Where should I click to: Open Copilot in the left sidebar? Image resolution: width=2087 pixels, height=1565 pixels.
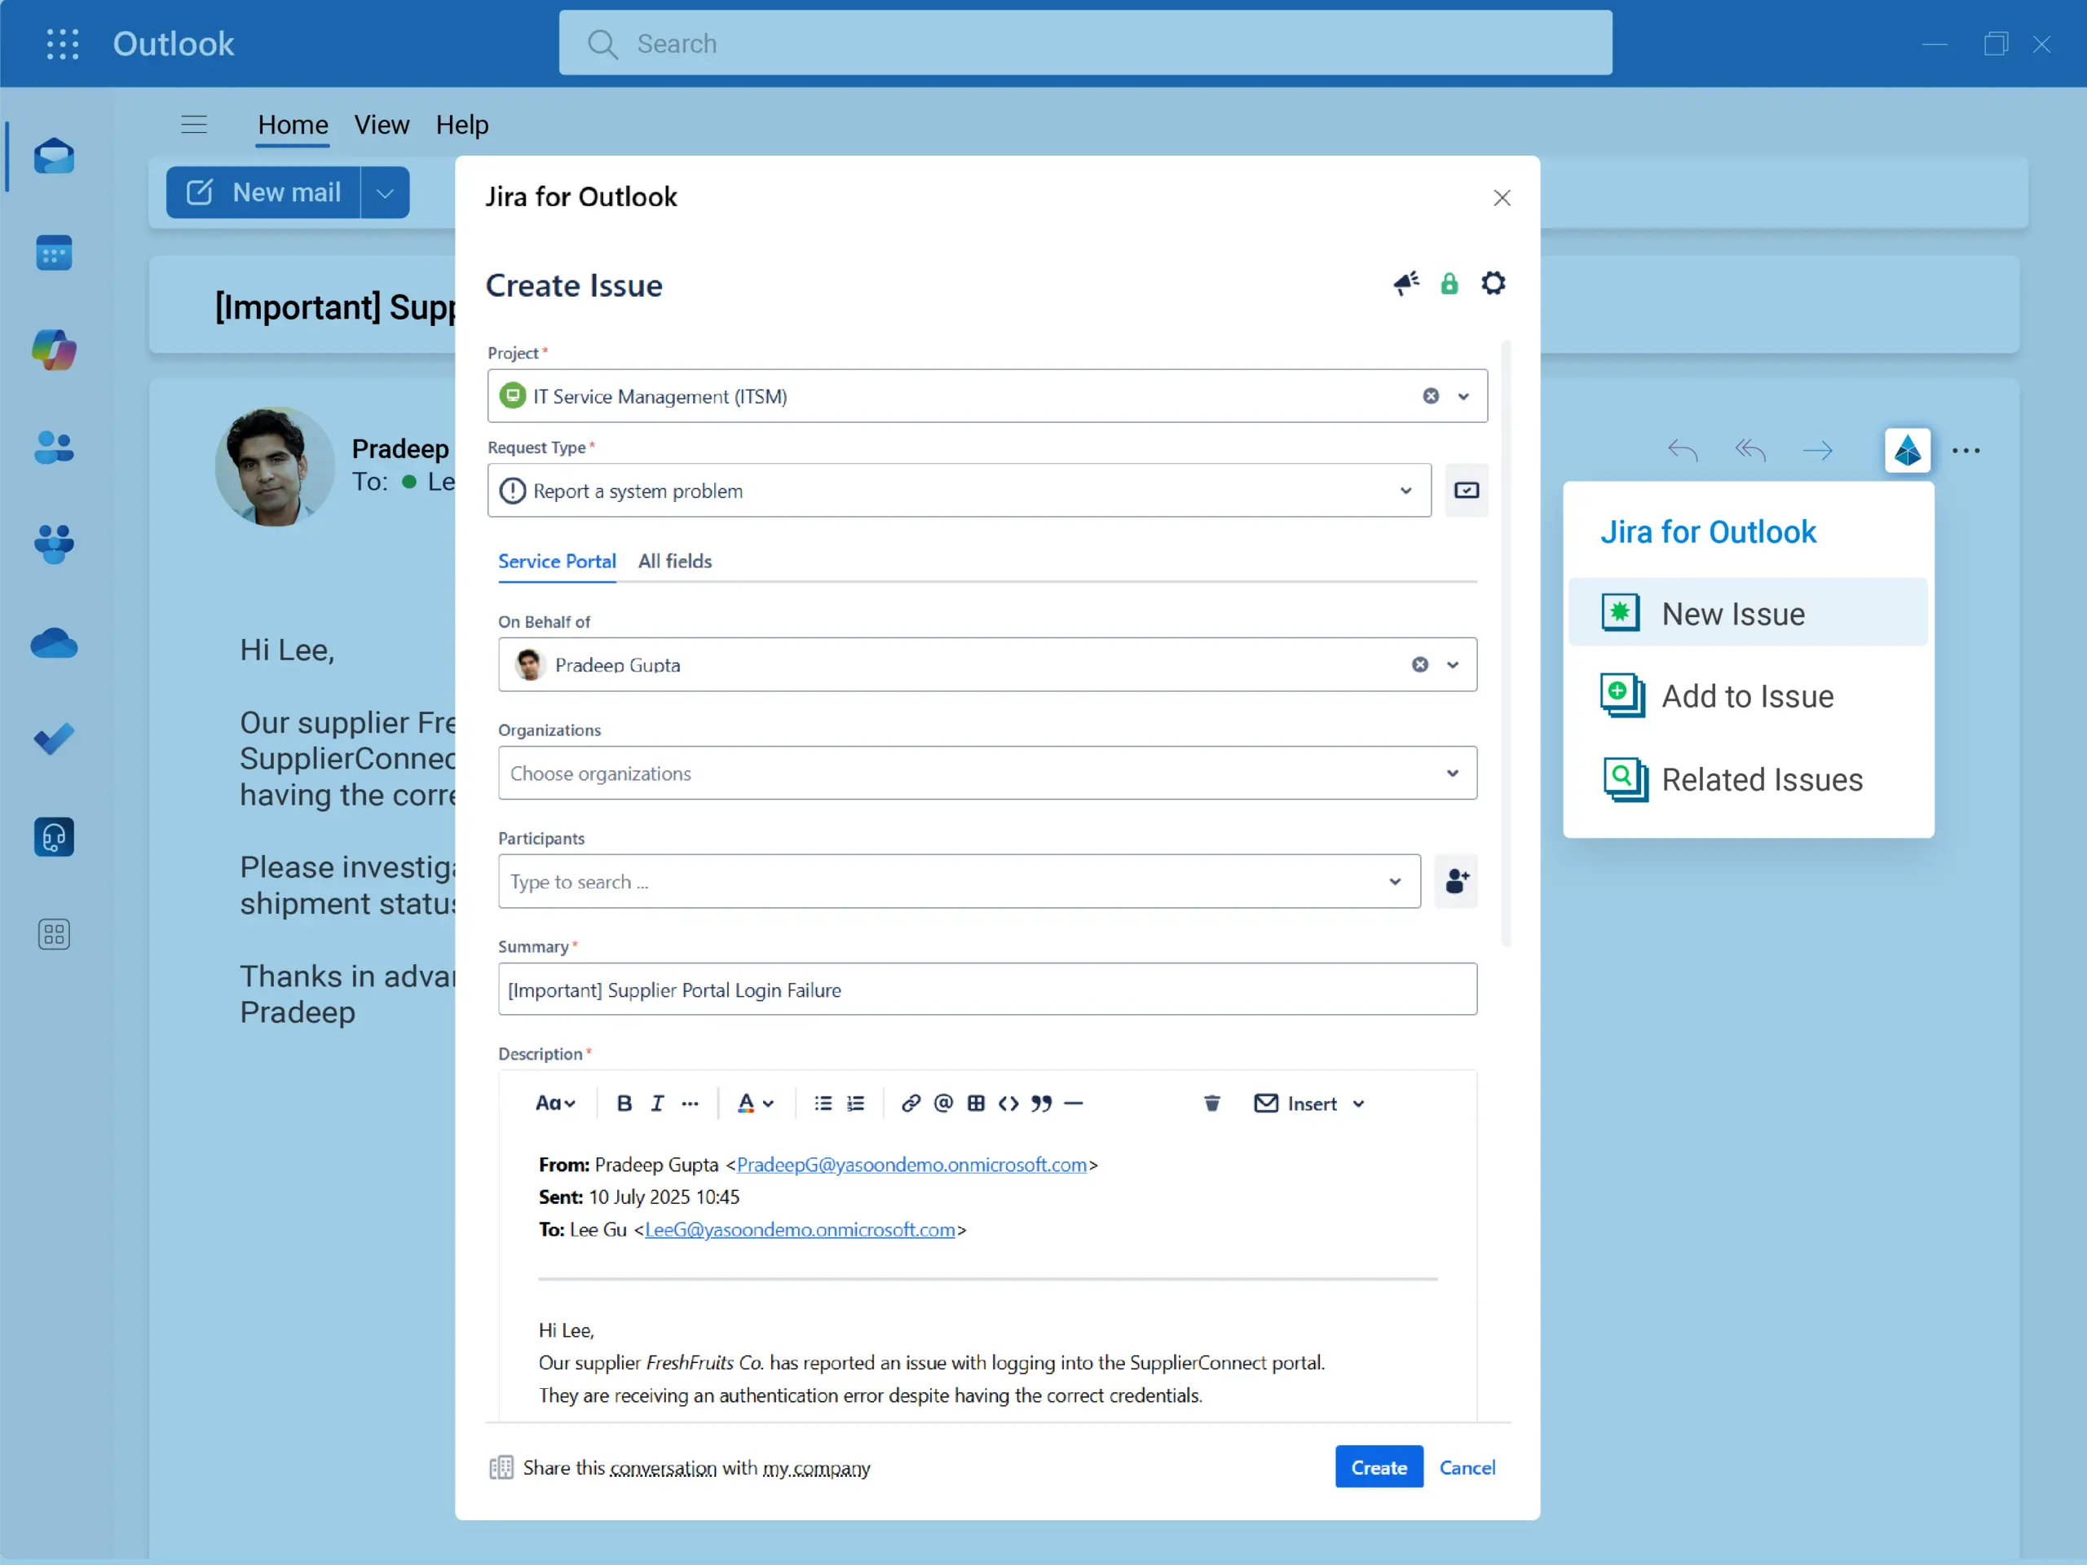[x=54, y=350]
